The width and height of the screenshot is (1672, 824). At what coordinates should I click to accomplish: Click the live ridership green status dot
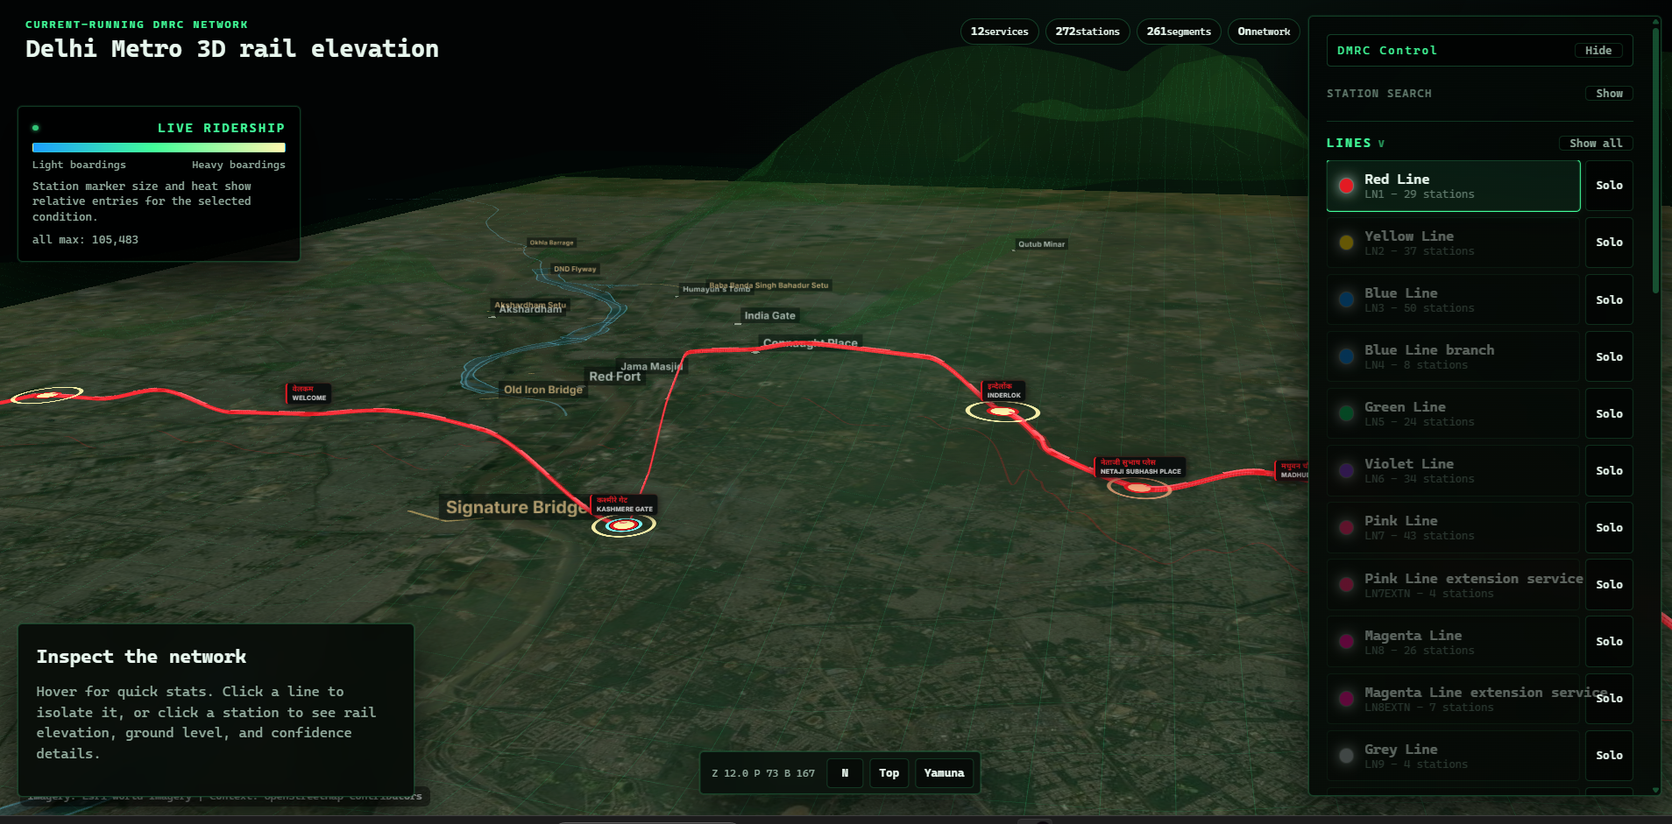[x=36, y=128]
